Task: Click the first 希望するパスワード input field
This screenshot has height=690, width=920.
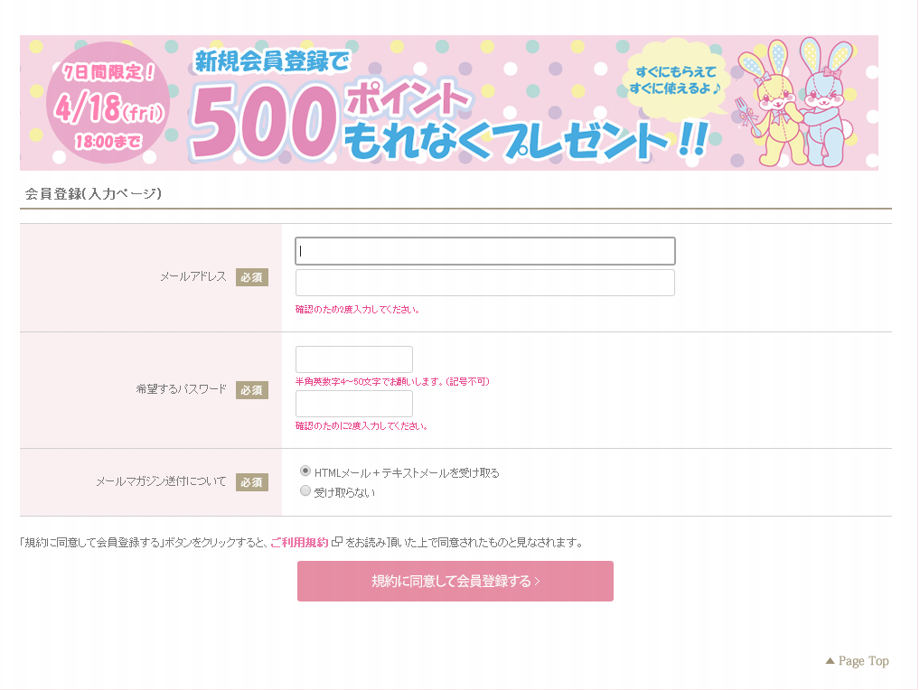Action: (x=353, y=359)
